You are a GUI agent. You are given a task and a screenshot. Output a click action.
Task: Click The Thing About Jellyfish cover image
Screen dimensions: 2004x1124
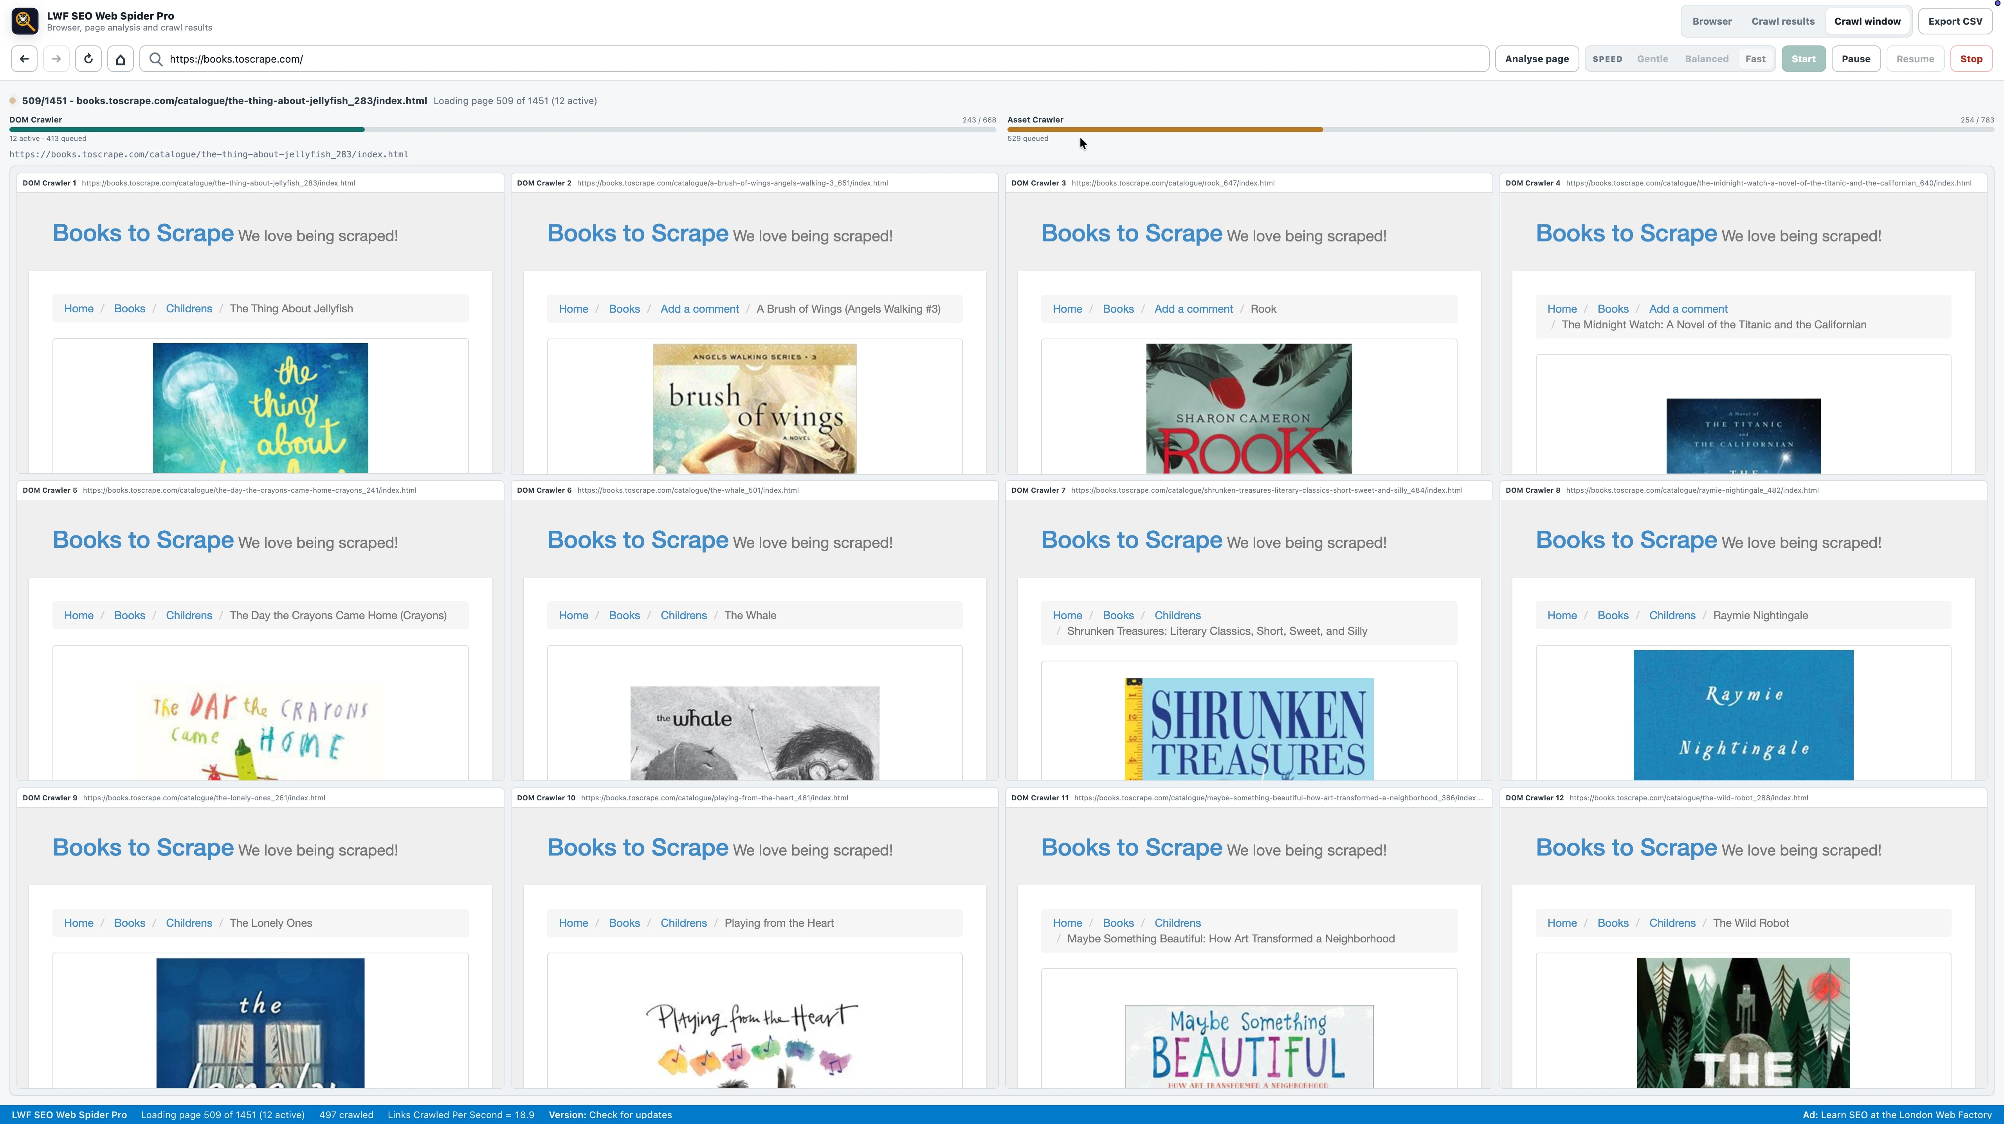(x=261, y=407)
